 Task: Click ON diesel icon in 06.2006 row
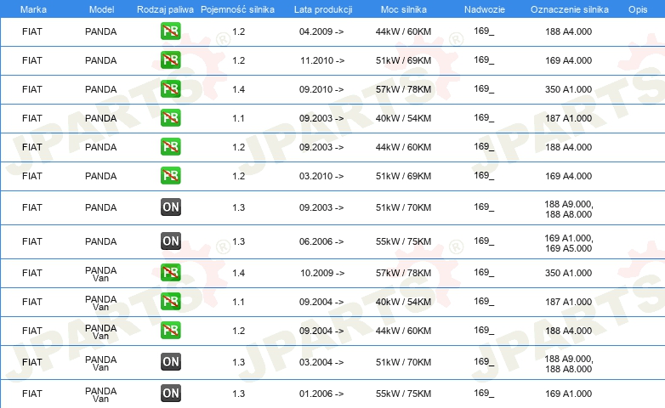coord(170,241)
